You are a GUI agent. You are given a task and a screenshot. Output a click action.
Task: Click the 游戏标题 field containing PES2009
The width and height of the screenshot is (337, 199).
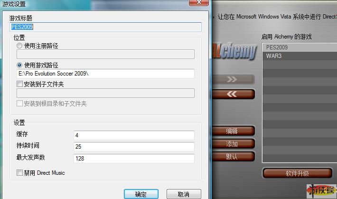(x=105, y=27)
